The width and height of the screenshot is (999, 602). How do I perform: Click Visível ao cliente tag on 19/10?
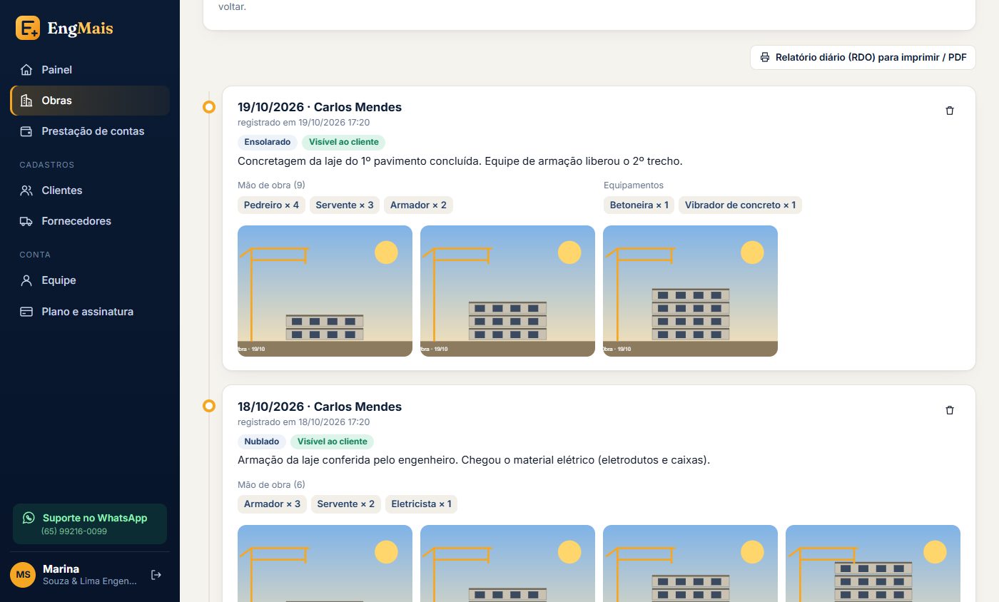[343, 142]
